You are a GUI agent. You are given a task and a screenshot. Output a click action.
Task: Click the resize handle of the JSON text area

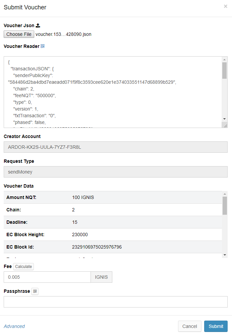click(x=225, y=125)
